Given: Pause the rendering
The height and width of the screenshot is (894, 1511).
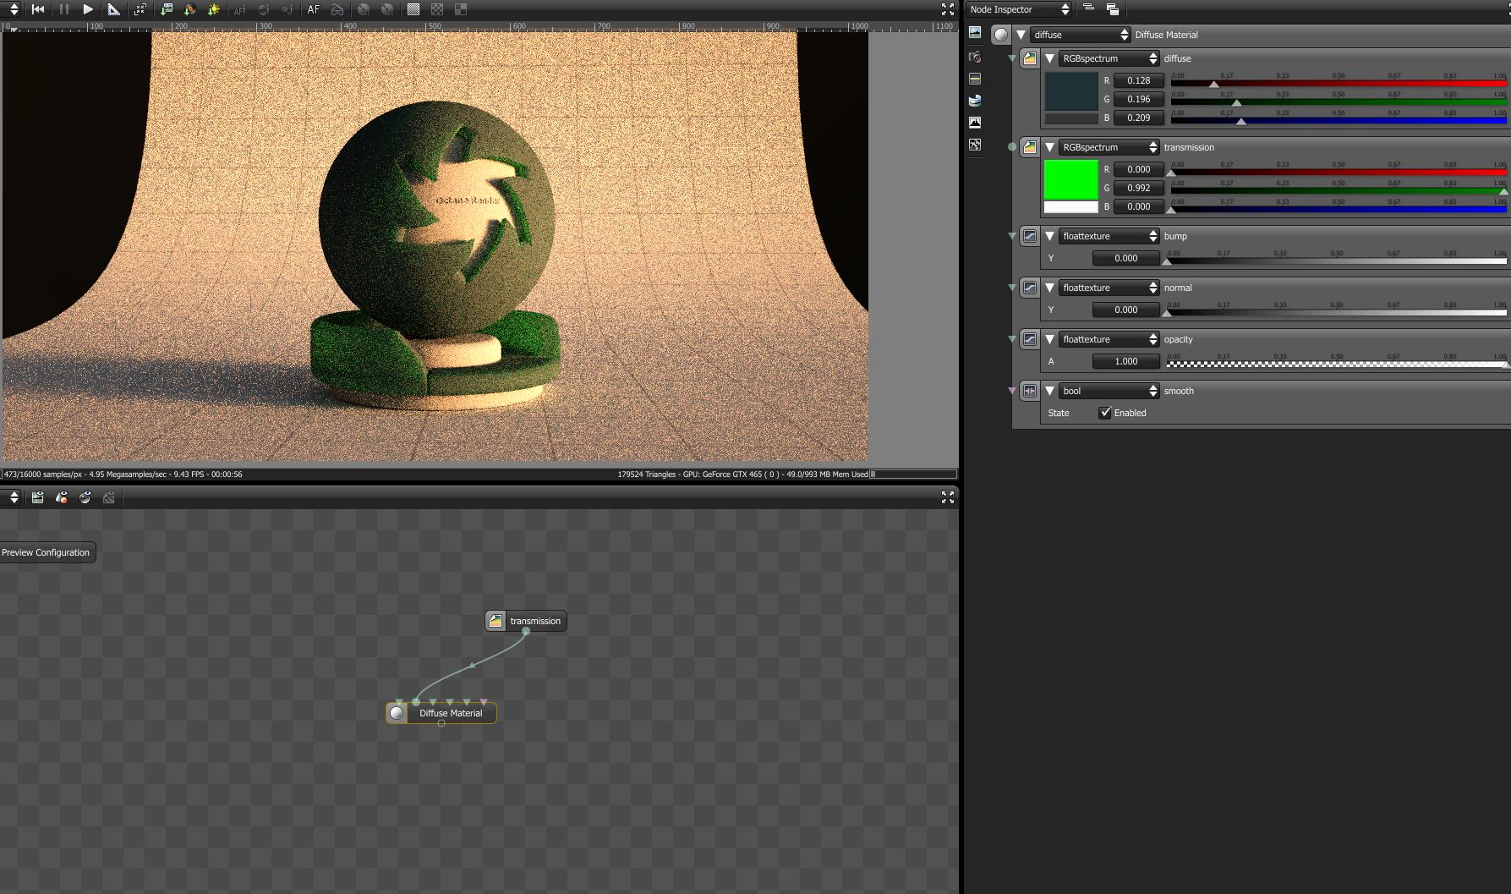Looking at the screenshot, I should click(x=63, y=9).
